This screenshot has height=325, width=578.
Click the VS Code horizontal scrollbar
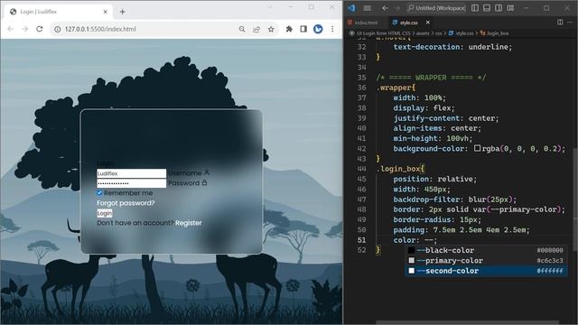coord(468,323)
